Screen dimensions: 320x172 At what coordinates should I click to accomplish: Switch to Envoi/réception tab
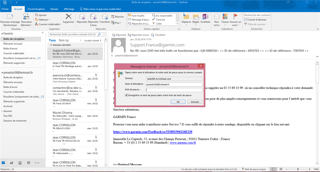[x=36, y=9]
